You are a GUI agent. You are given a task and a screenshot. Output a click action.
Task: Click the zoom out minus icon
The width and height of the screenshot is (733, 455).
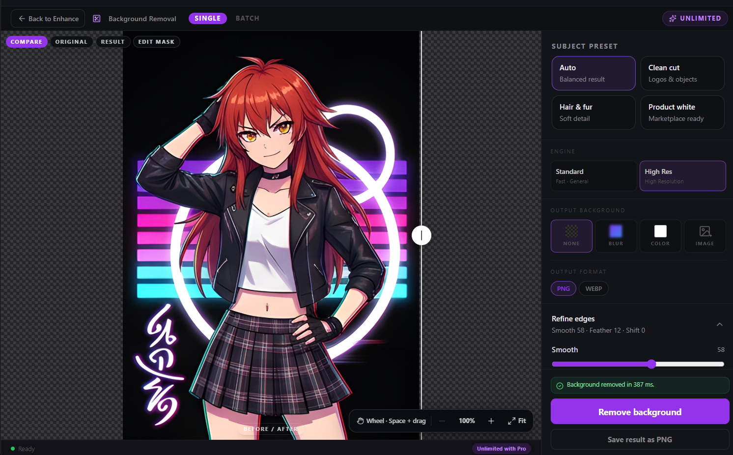point(442,421)
